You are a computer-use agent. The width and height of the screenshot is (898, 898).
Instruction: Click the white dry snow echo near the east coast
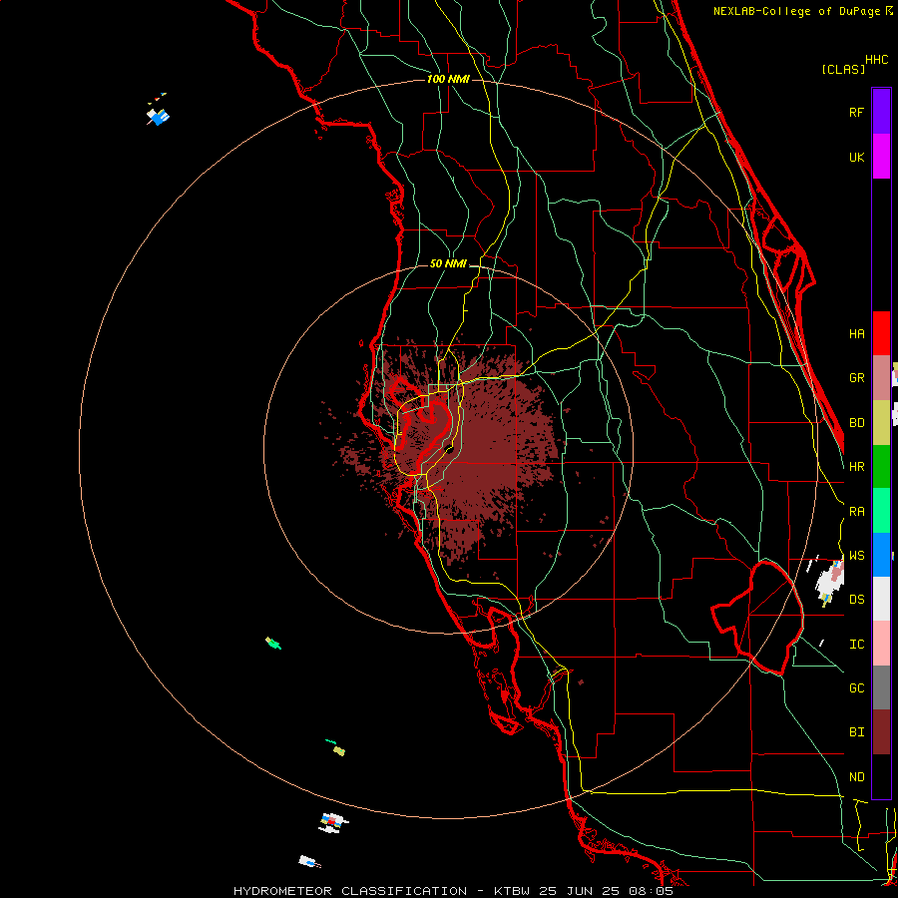pyautogui.click(x=829, y=582)
